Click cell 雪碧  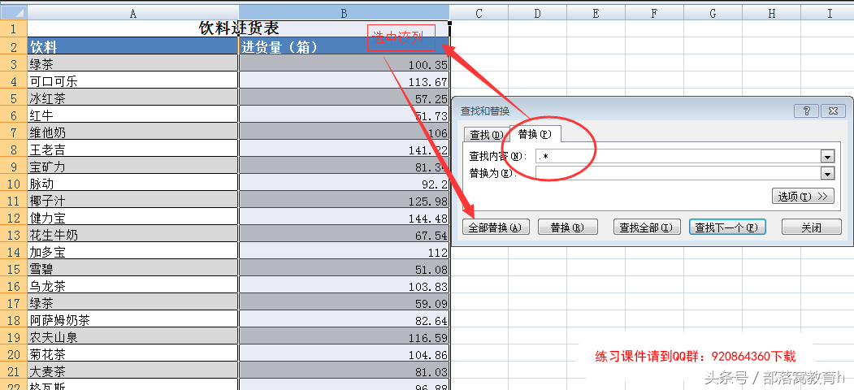click(133, 269)
